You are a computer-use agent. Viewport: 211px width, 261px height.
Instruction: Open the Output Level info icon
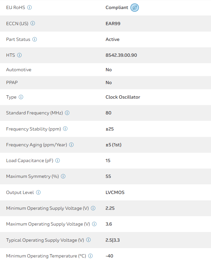coord(38,192)
